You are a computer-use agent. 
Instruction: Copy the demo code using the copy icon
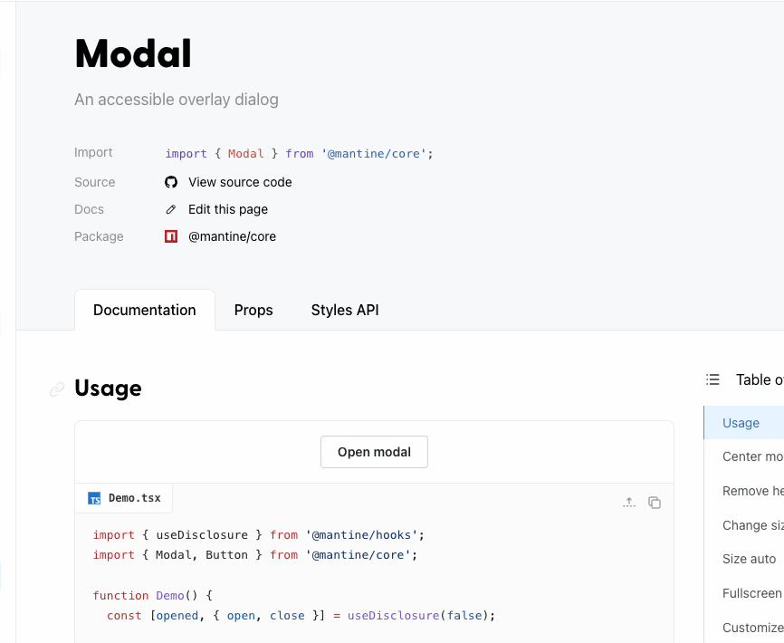pyautogui.click(x=655, y=503)
